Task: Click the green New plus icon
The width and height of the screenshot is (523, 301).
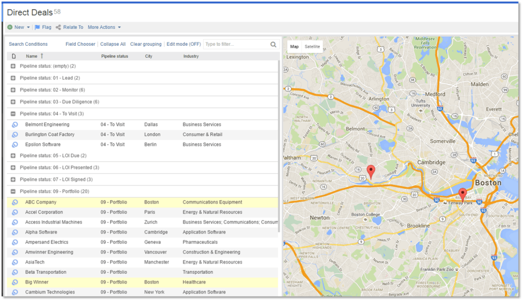Action: (x=10, y=27)
